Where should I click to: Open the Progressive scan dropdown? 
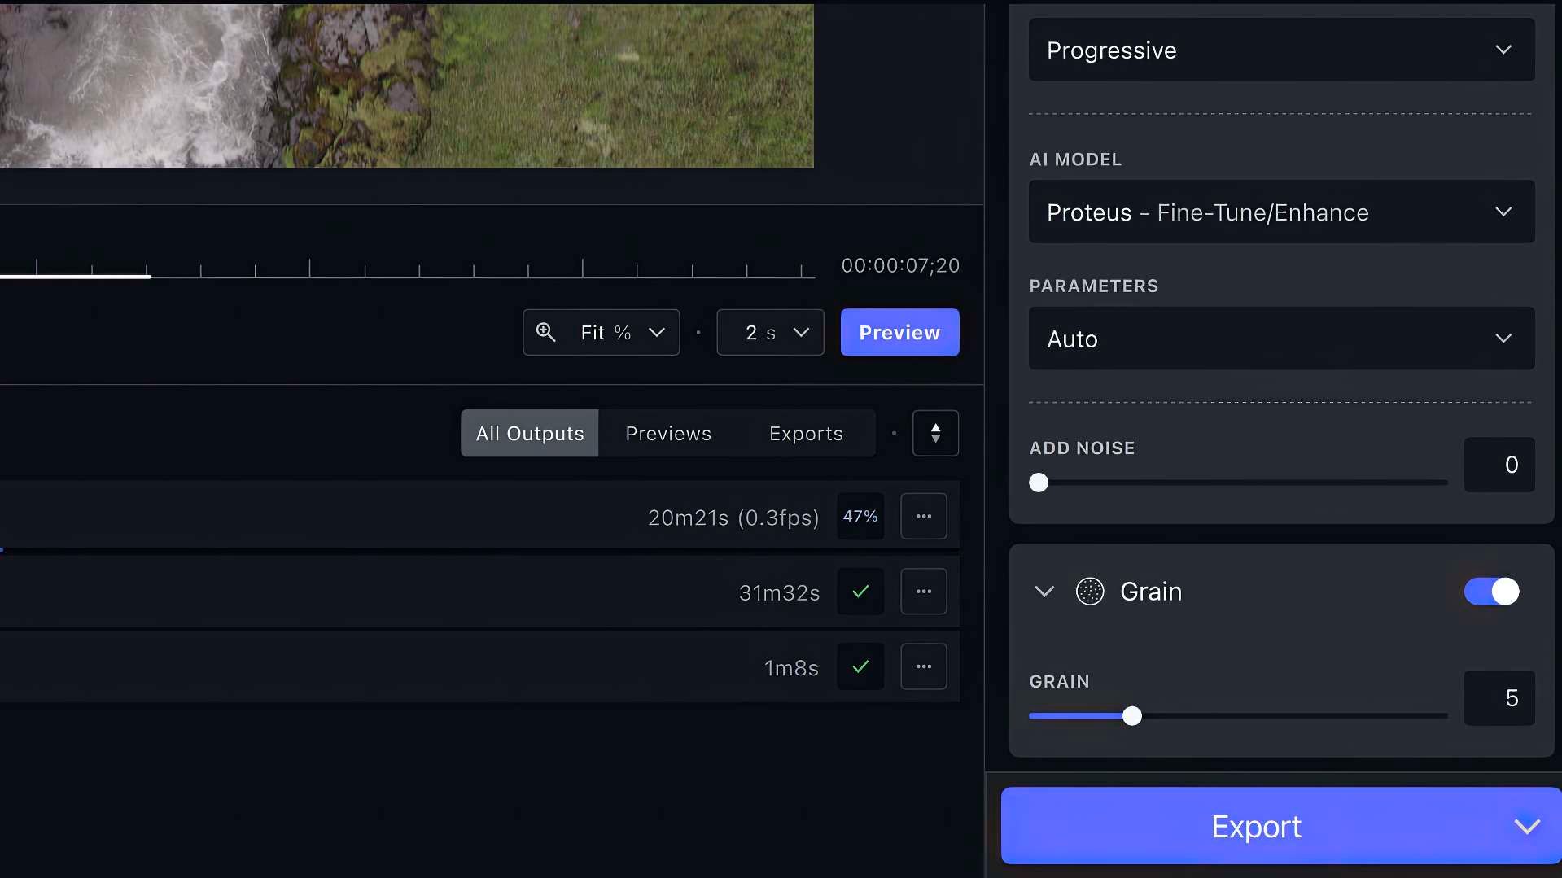pyautogui.click(x=1280, y=50)
